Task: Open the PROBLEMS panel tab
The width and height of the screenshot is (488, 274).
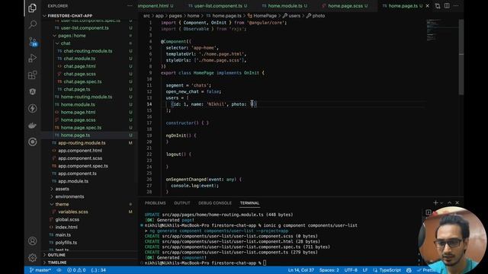Action: (155, 203)
